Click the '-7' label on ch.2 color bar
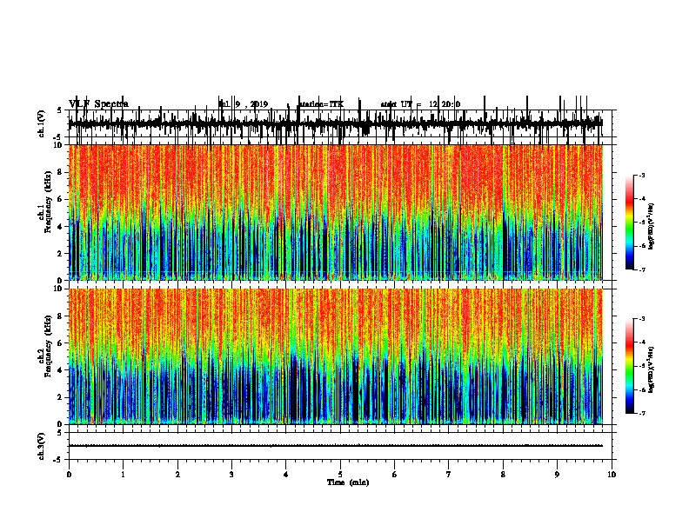689x532 pixels. coord(642,414)
